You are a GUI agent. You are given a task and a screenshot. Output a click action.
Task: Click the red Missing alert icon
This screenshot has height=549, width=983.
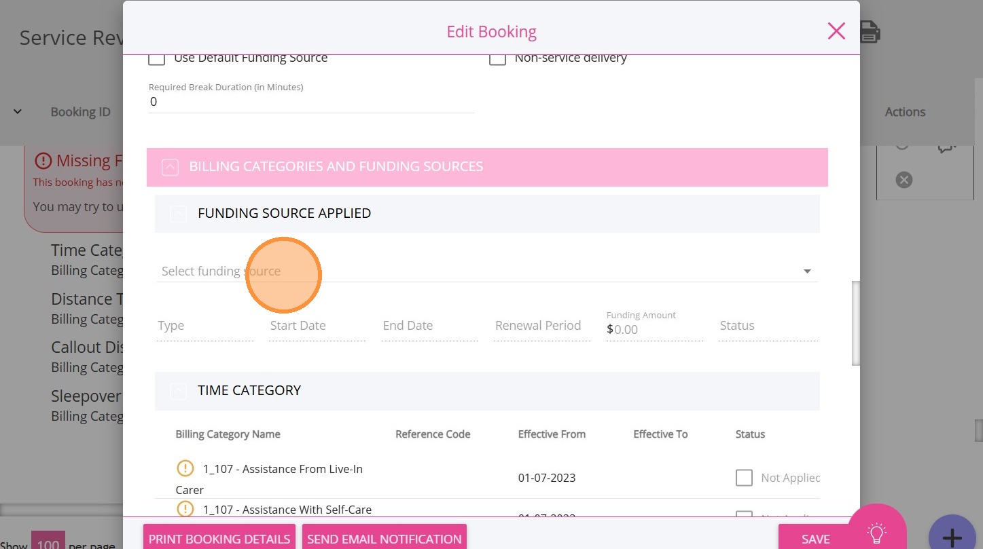[43, 161]
